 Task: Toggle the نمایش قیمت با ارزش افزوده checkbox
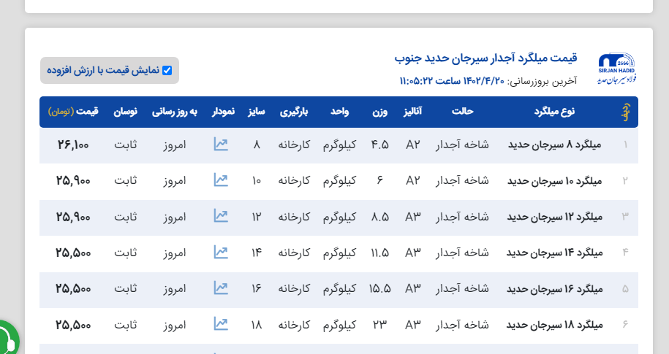[167, 71]
